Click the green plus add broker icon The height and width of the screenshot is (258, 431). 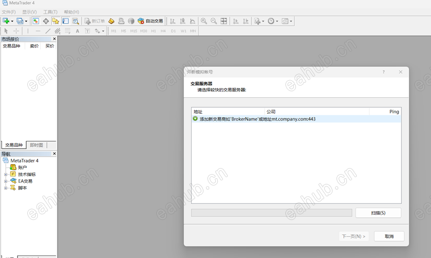click(x=195, y=119)
